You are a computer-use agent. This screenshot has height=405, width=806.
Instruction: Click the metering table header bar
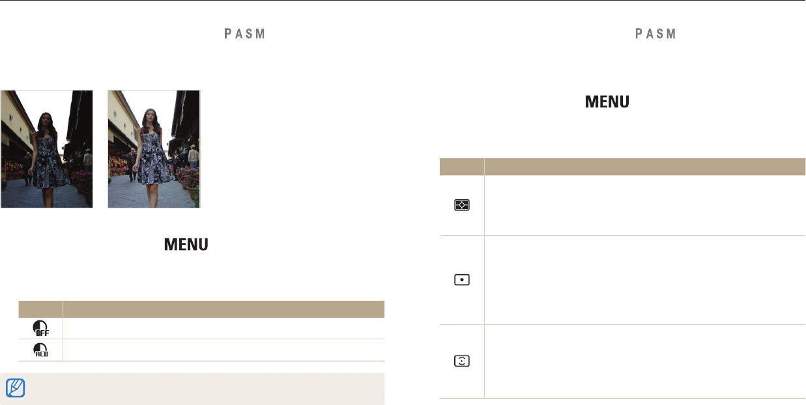point(622,166)
